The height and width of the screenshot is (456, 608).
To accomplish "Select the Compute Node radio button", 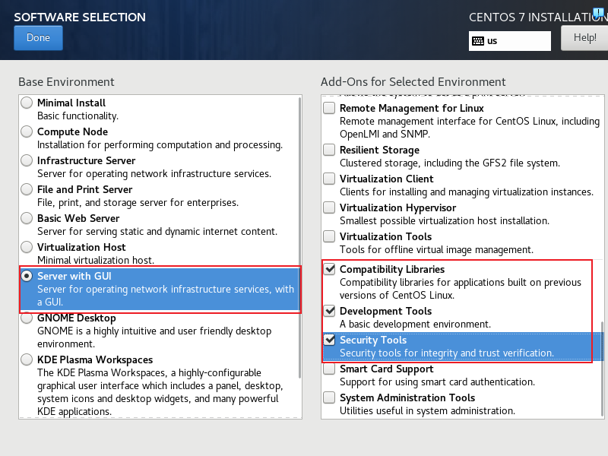I will point(27,131).
